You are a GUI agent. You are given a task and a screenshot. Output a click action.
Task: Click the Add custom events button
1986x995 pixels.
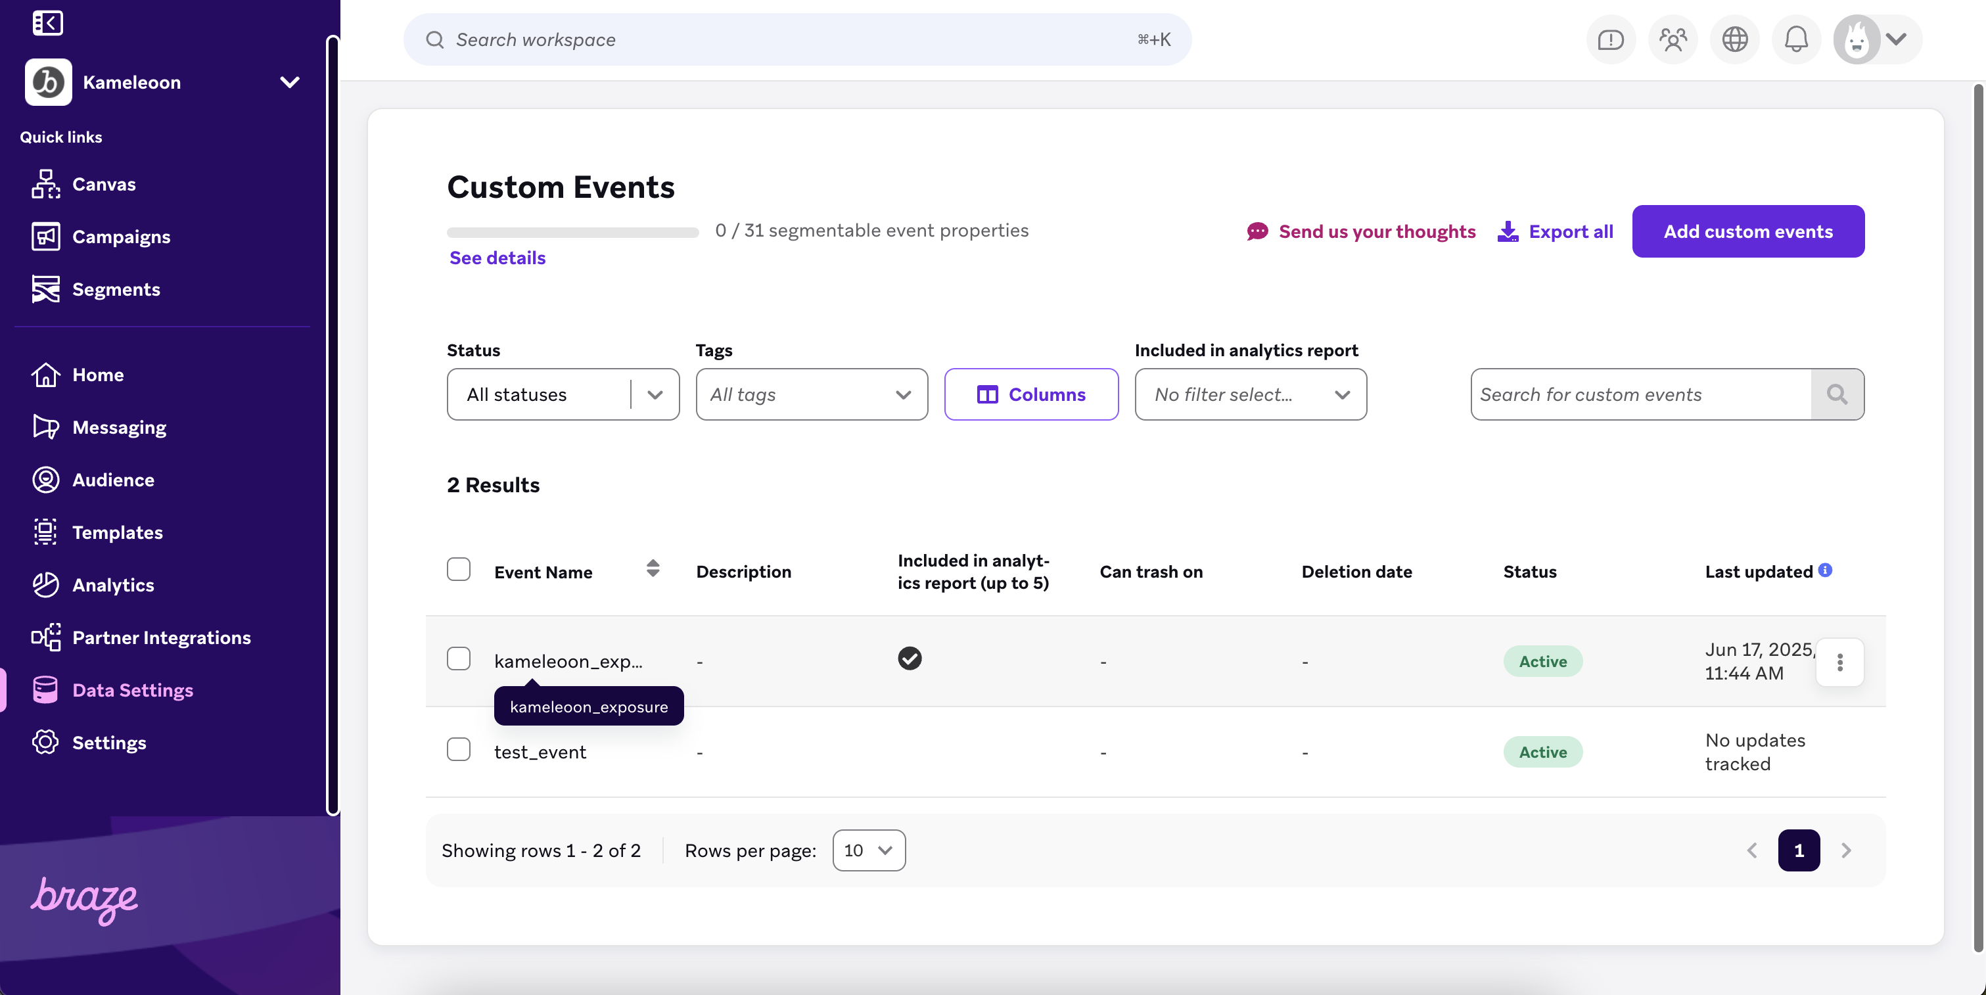1748,231
